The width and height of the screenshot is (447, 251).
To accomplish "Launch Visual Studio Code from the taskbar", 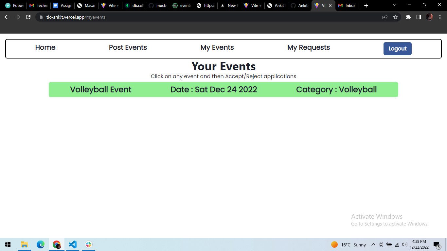I will (x=72, y=244).
